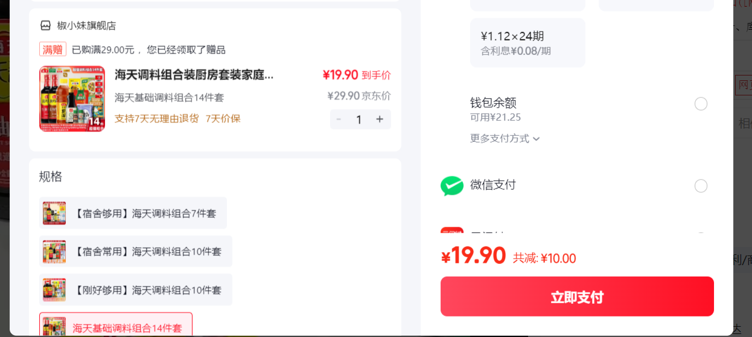Select 【宿舍常用】海天调料组合10件套 spec
The height and width of the screenshot is (337, 752).
[x=136, y=251]
